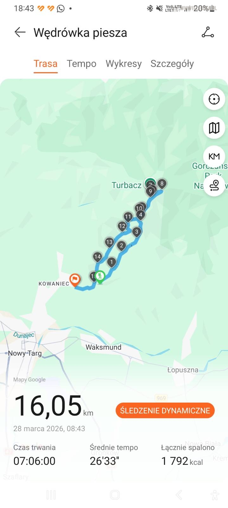The height and width of the screenshot is (508, 228).
Task: Open recent apps from navigation bar
Action: tap(51, 495)
